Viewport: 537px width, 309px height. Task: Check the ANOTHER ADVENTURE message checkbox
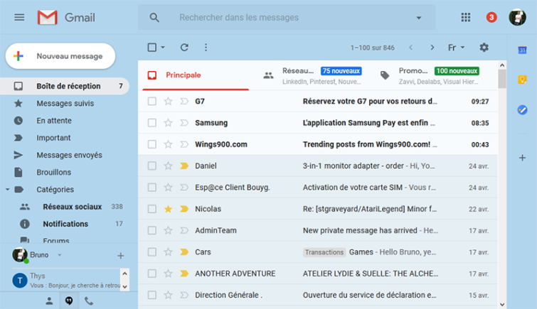(x=152, y=273)
